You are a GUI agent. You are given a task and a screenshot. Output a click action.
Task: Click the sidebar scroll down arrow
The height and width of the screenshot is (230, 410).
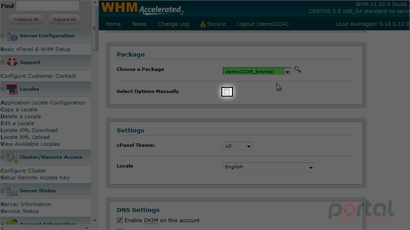(x=95, y=221)
